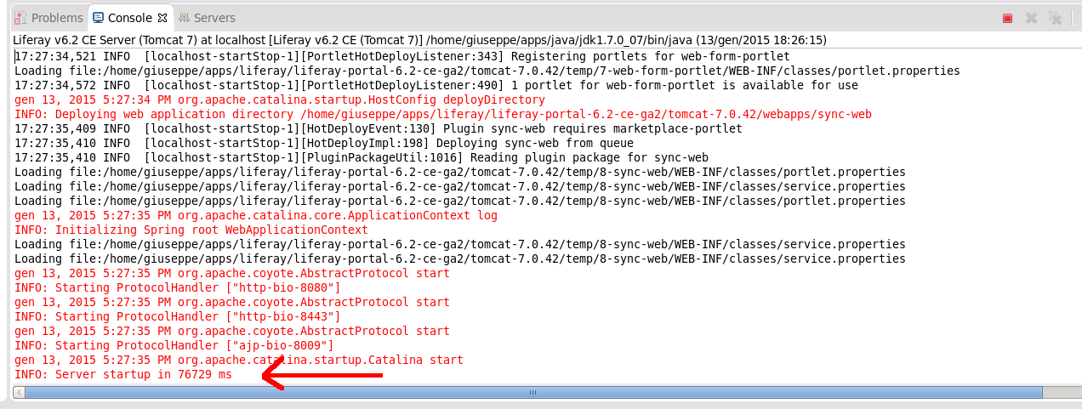Open the Servers tab
Screen dimensions: 1082x409
coord(207,18)
